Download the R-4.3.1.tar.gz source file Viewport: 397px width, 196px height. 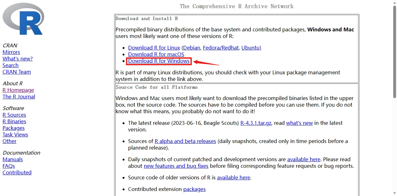[256, 123]
